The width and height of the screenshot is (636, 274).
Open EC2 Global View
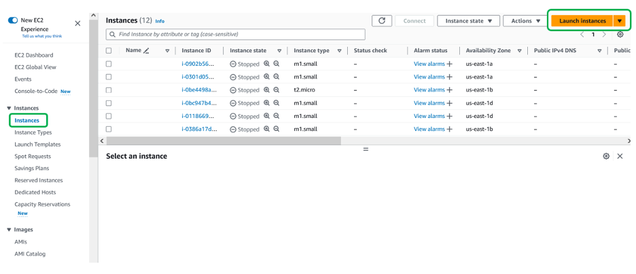point(35,67)
